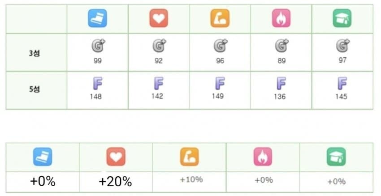
Task: Click the +20% stamina bonus value
Action: [115, 182]
